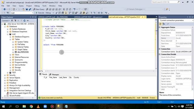Image resolution: width=194 pixels, height=109 pixels.
Task: Click the Execute query button
Action: pyautogui.click(x=40, y=13)
